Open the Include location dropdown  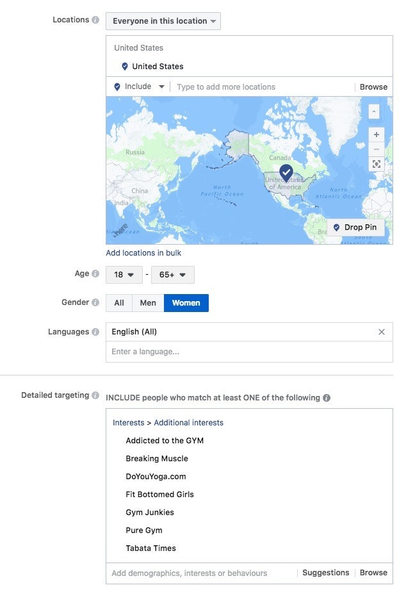(x=139, y=86)
